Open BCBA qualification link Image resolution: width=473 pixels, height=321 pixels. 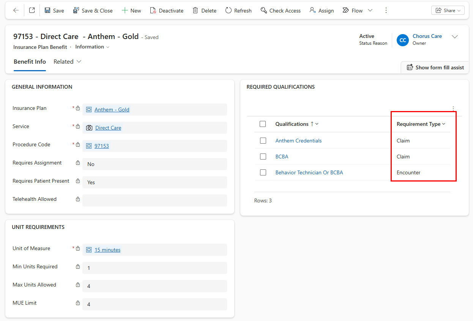tap(282, 157)
